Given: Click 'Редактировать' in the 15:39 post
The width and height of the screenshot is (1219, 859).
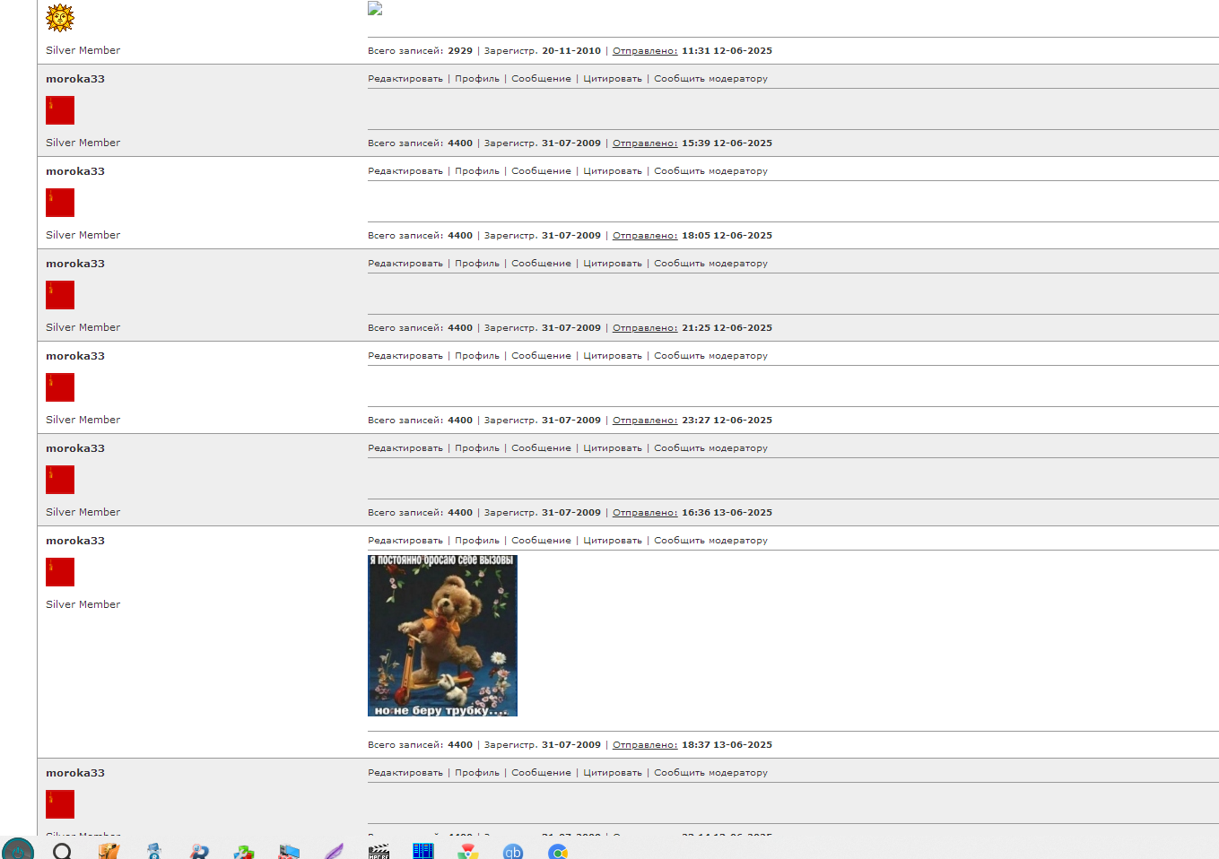Looking at the screenshot, I should tap(405, 79).
